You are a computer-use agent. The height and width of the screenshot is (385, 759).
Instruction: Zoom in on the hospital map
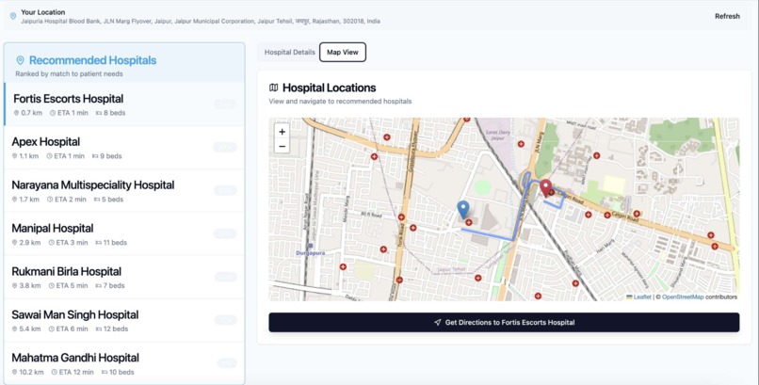[282, 132]
